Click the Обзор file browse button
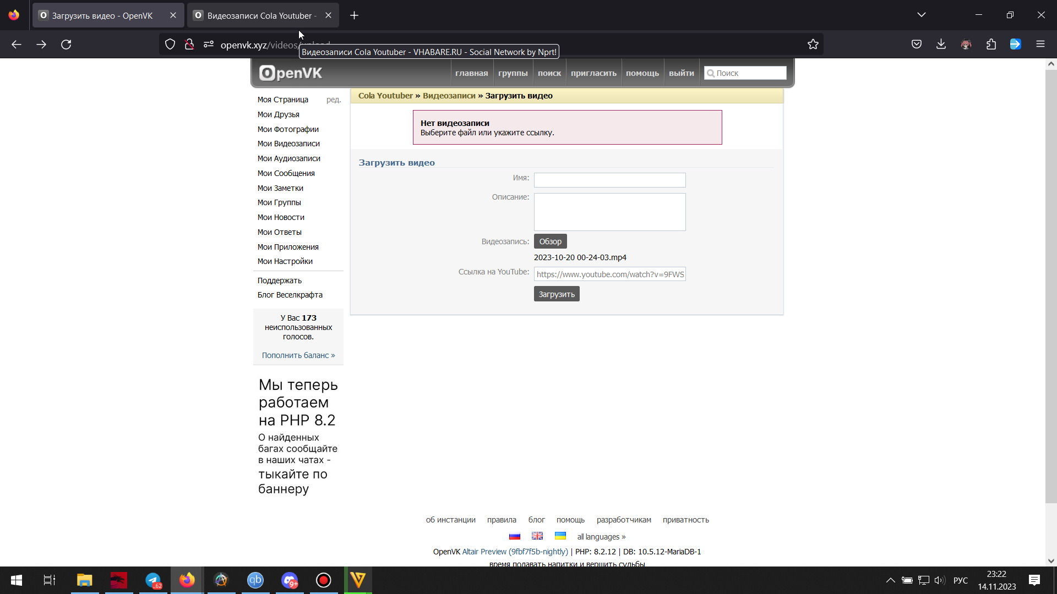The width and height of the screenshot is (1057, 594). click(x=550, y=241)
